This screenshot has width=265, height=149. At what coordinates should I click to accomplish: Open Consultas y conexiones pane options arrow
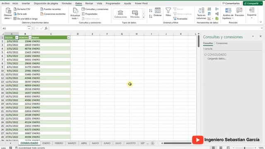(253, 36)
